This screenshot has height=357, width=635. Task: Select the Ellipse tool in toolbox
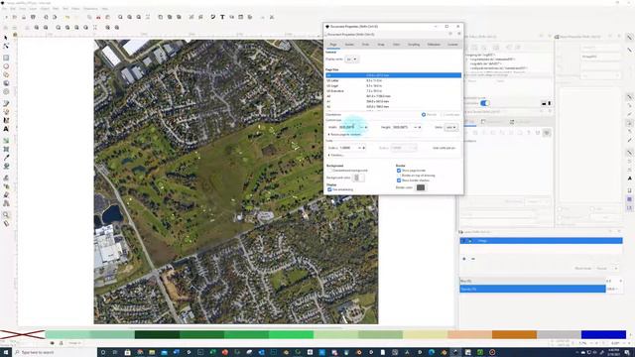coord(6,66)
